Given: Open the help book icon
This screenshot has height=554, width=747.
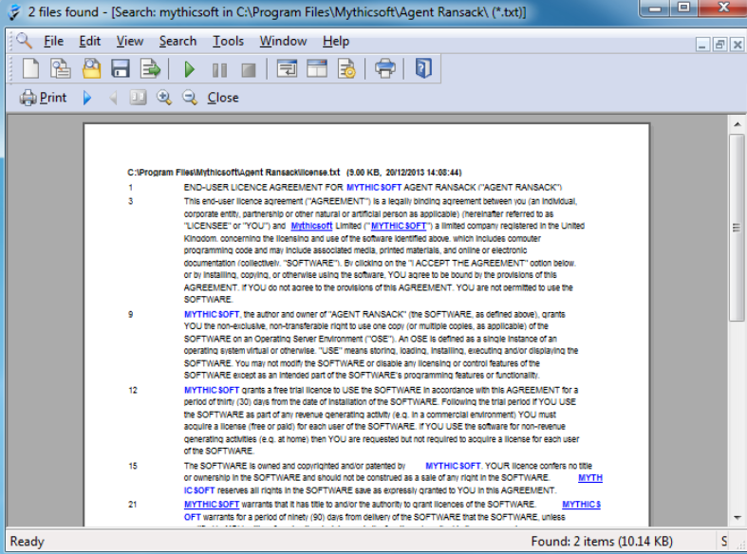Looking at the screenshot, I should click(423, 68).
